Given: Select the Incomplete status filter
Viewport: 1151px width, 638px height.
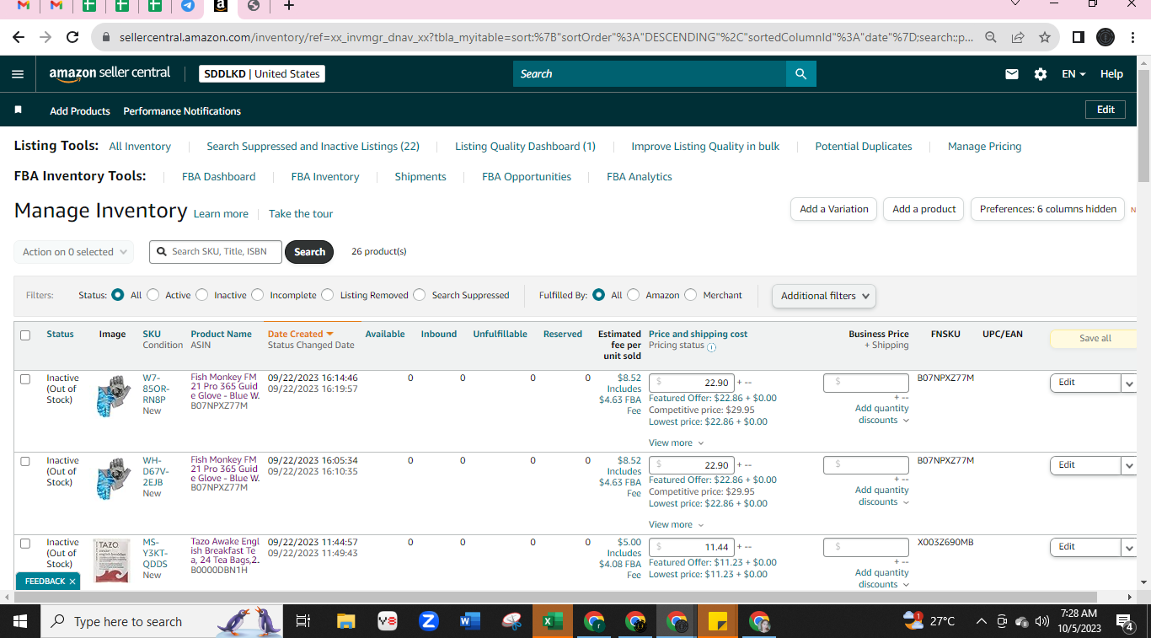Looking at the screenshot, I should coord(258,295).
